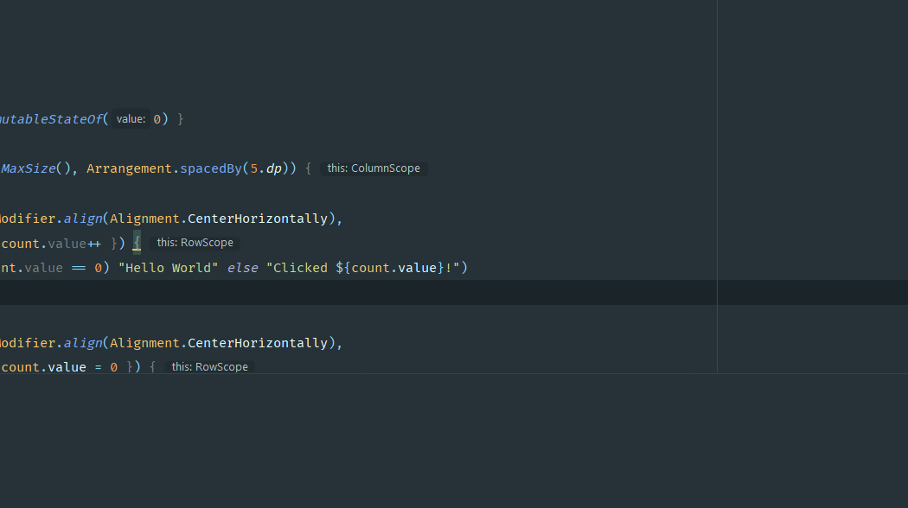Click the highlighted opening brace after count.value++
908x508 pixels.
[x=136, y=243]
